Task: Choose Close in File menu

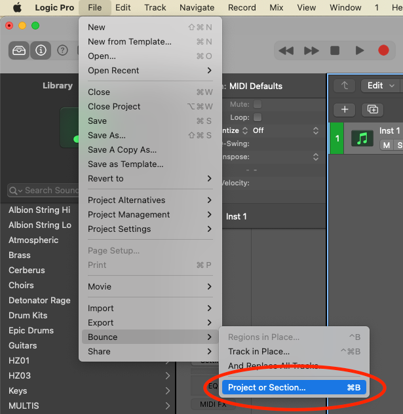Action: point(150,92)
